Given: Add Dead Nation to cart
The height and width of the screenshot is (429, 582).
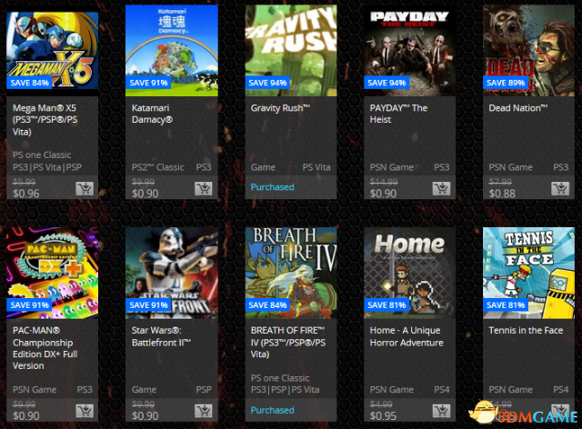Looking at the screenshot, I should [x=560, y=188].
